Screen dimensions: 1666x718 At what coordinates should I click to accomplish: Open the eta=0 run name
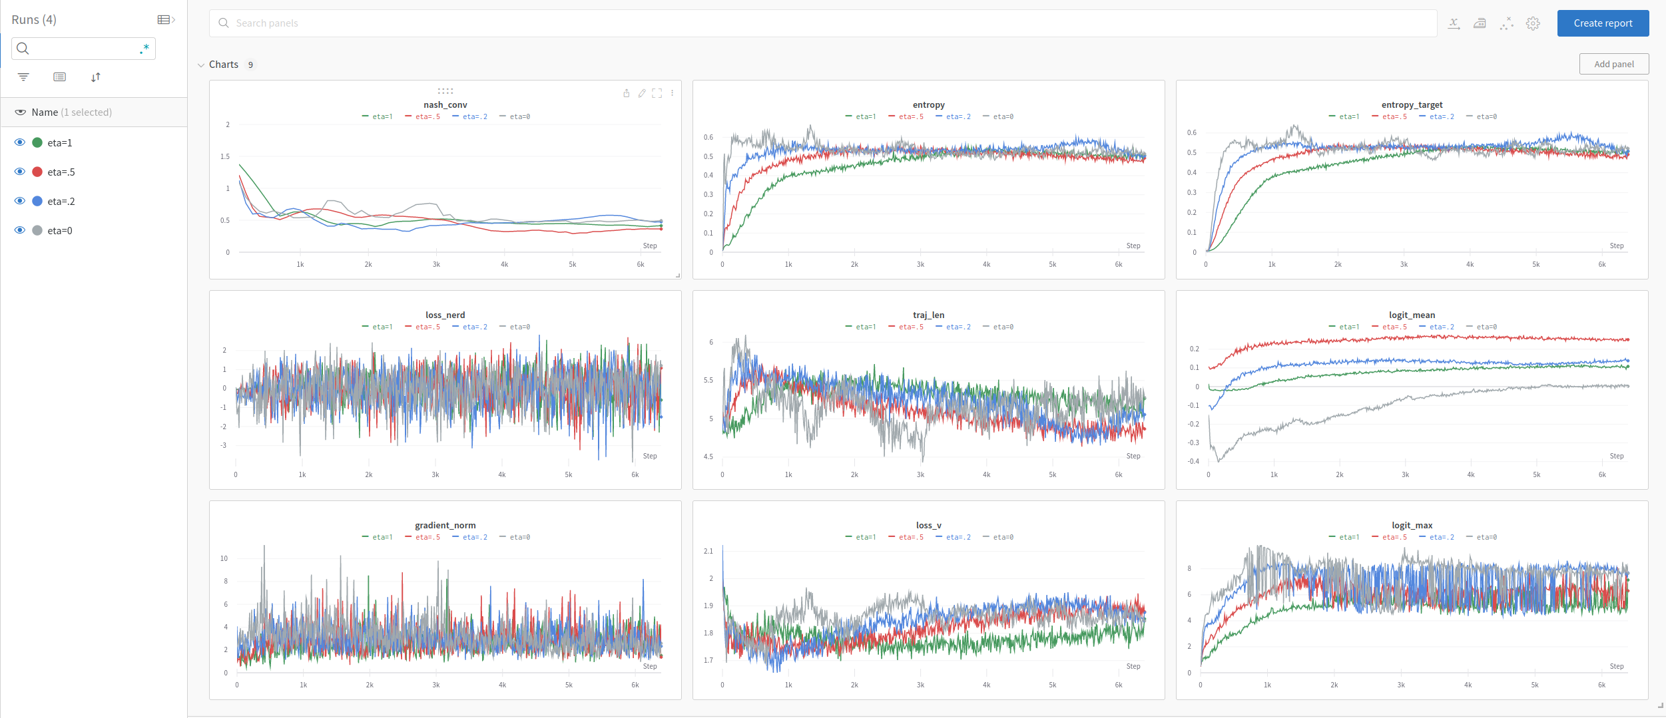point(60,231)
